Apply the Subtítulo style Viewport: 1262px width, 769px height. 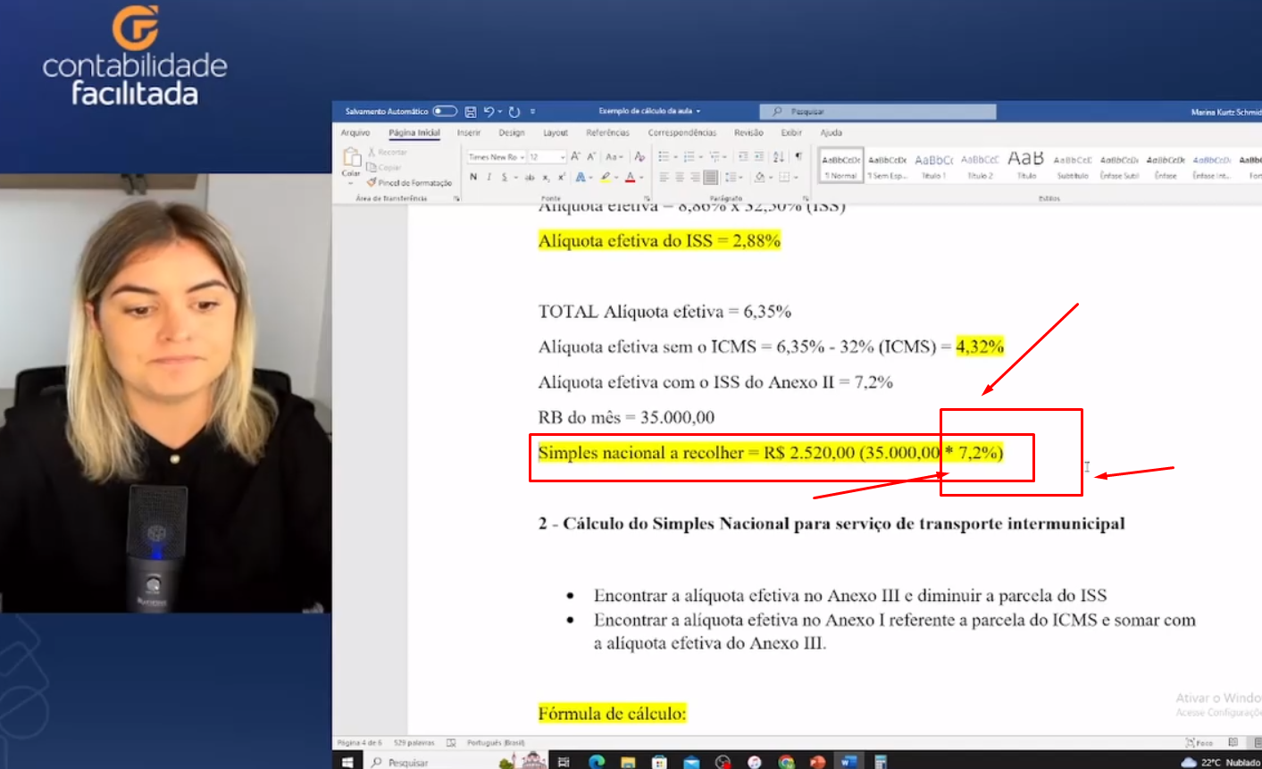[x=1073, y=165]
